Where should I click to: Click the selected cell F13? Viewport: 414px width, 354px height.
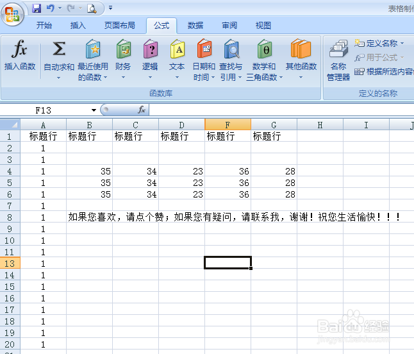pyautogui.click(x=228, y=263)
